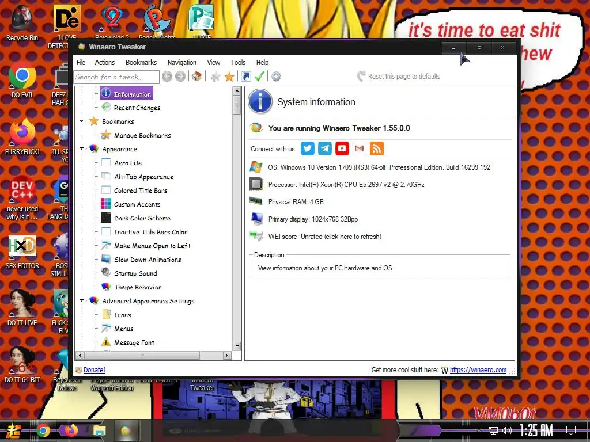Open HxD shortcut labeled SEX EDITOR
590x442 pixels.
click(x=22, y=252)
